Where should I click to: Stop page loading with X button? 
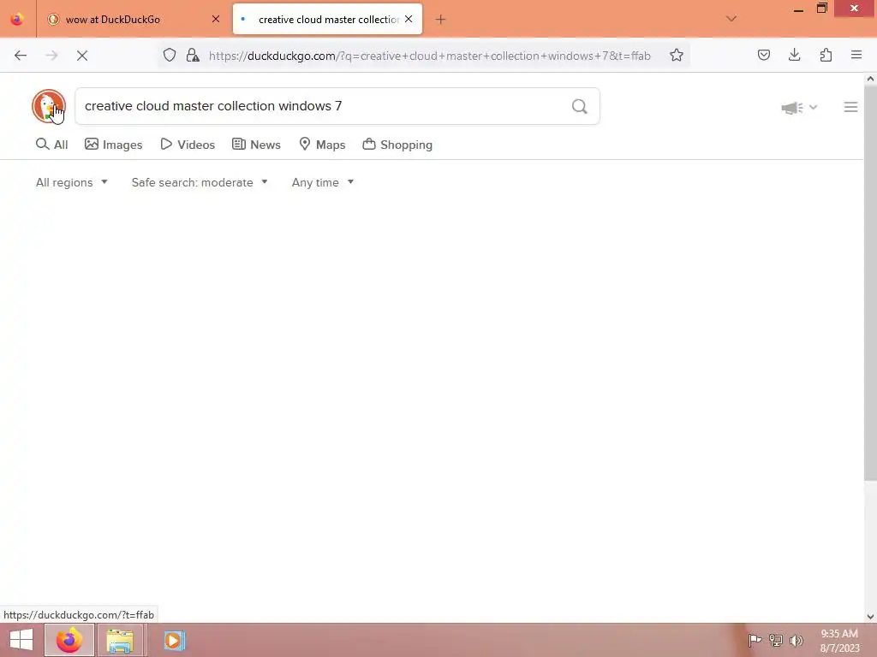82,56
